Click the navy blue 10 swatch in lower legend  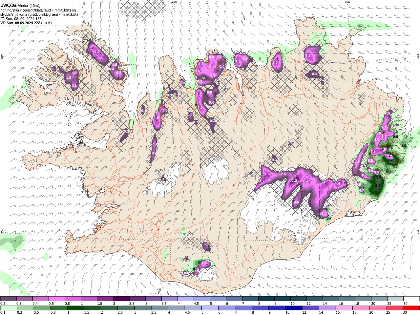293,308
